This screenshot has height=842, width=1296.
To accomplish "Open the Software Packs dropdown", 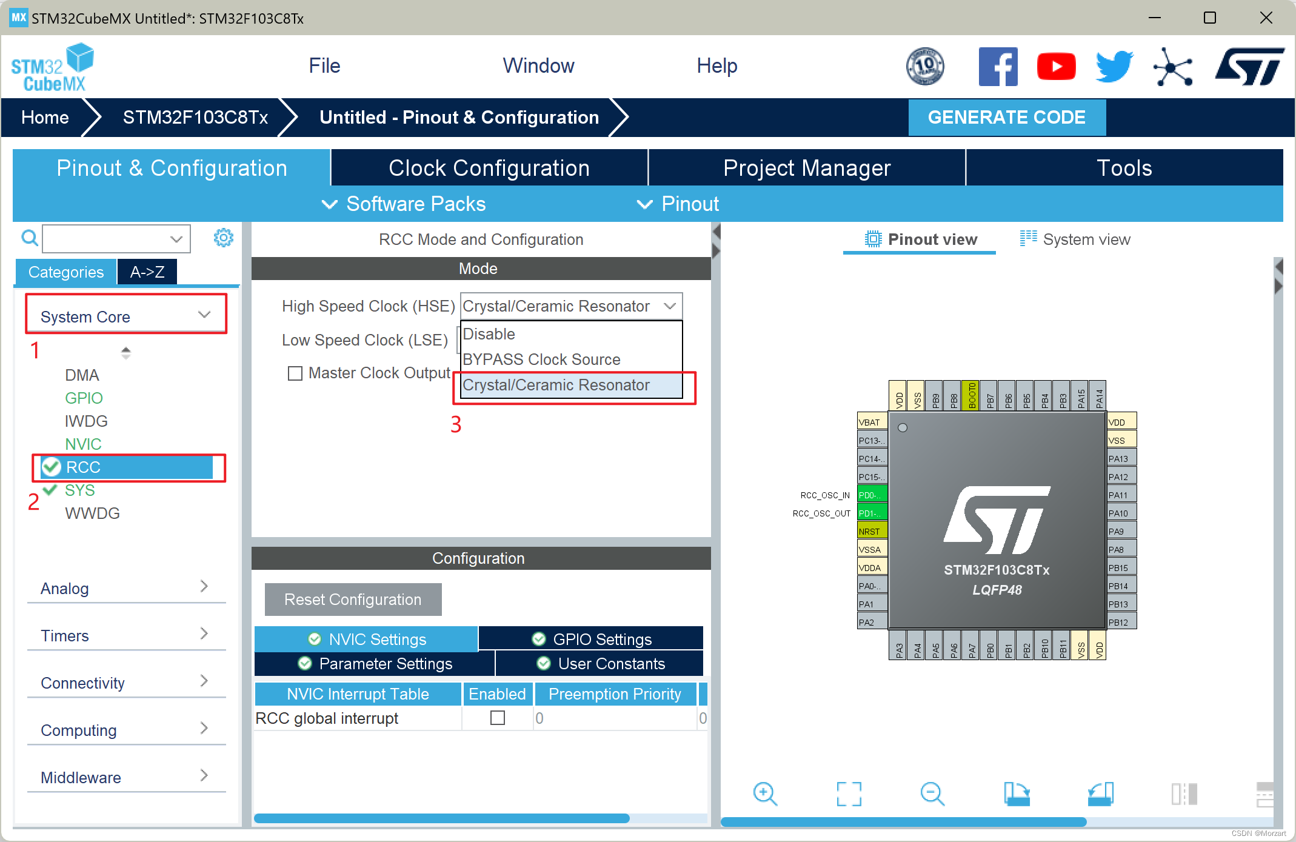I will [404, 204].
